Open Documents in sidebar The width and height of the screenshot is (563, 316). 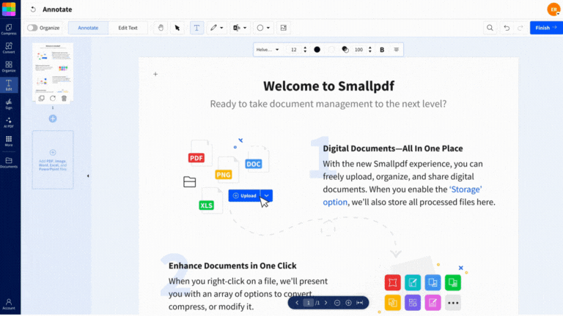pyautogui.click(x=9, y=162)
